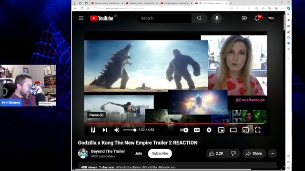305x171 pixels.
Task: Click the video title text
Action: 138,142
